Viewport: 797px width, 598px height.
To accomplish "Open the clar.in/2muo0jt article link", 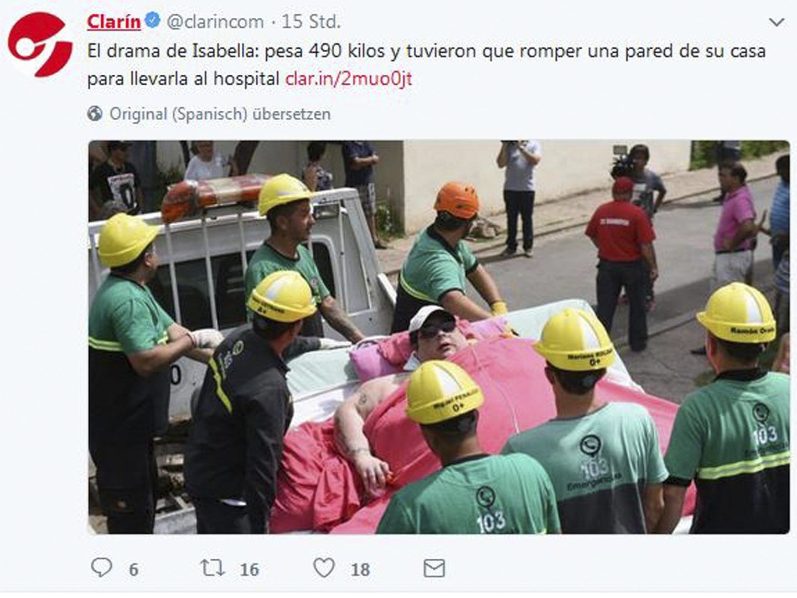I will 349,79.
